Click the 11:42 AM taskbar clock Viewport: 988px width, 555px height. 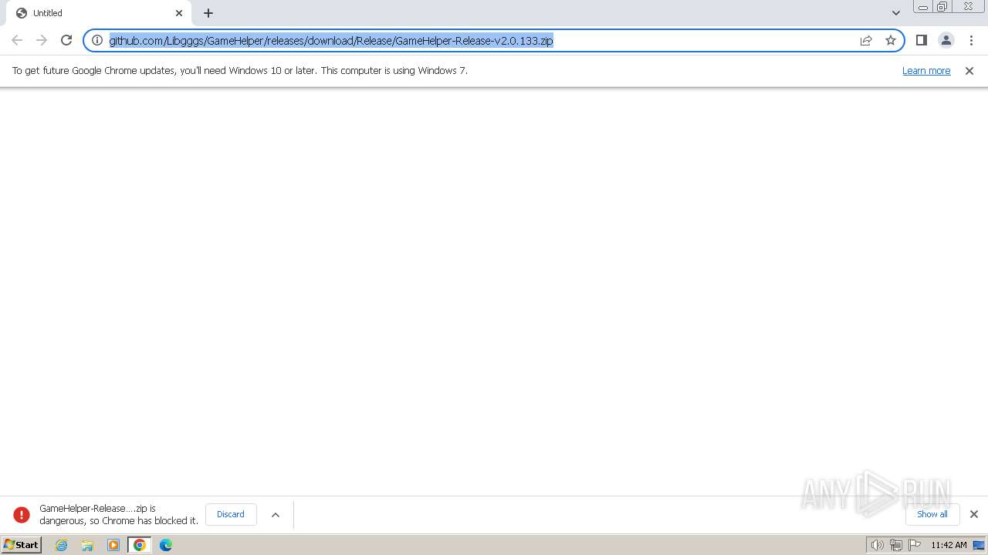click(949, 545)
